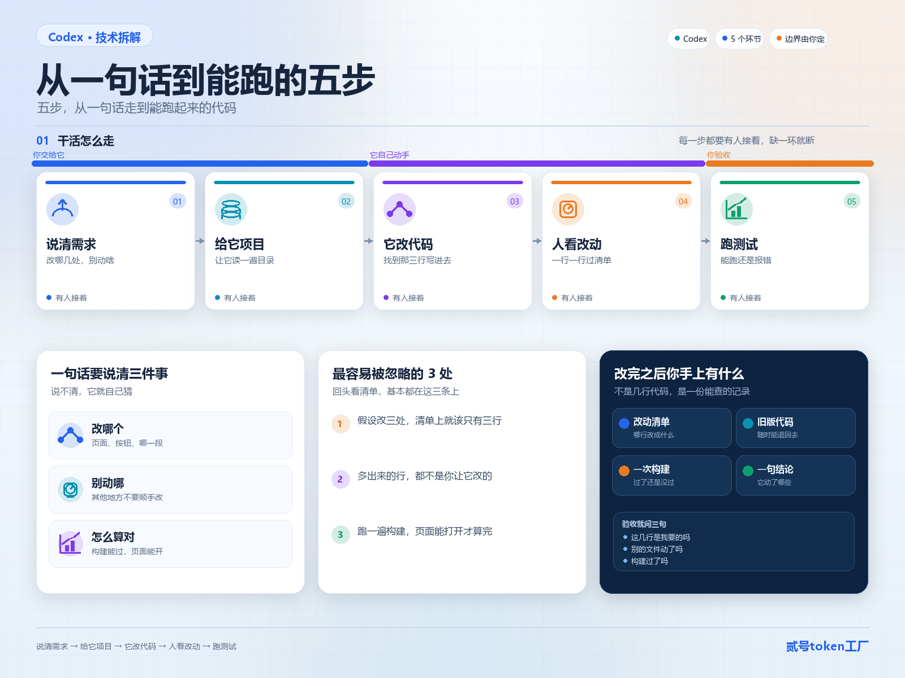The width and height of the screenshot is (905, 678).
Task: Click the 跑测试 card title
Action: 739,244
